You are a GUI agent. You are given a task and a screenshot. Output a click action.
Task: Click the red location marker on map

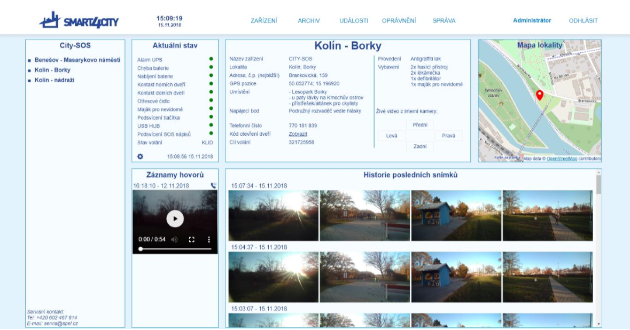click(540, 95)
